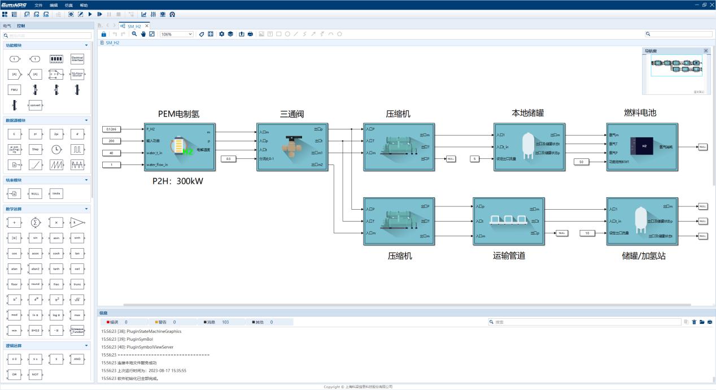Click the layers stack icon

click(230, 34)
